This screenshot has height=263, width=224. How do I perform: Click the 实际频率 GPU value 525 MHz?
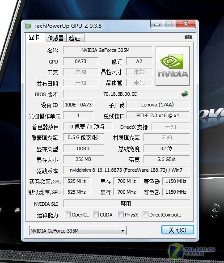(76, 181)
